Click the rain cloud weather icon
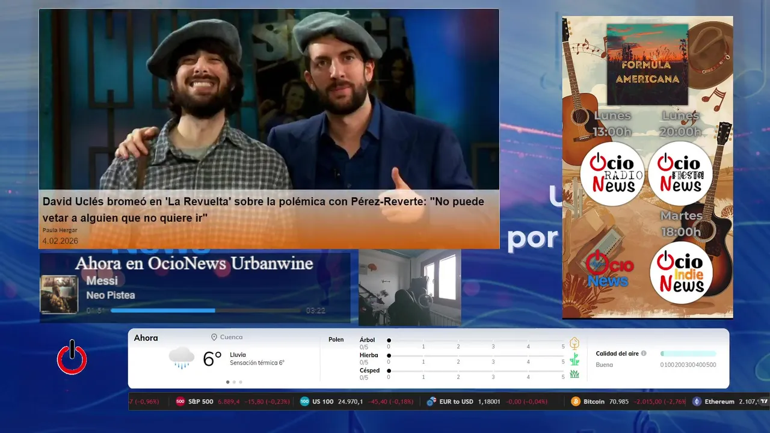Image resolution: width=770 pixels, height=433 pixels. 182,358
